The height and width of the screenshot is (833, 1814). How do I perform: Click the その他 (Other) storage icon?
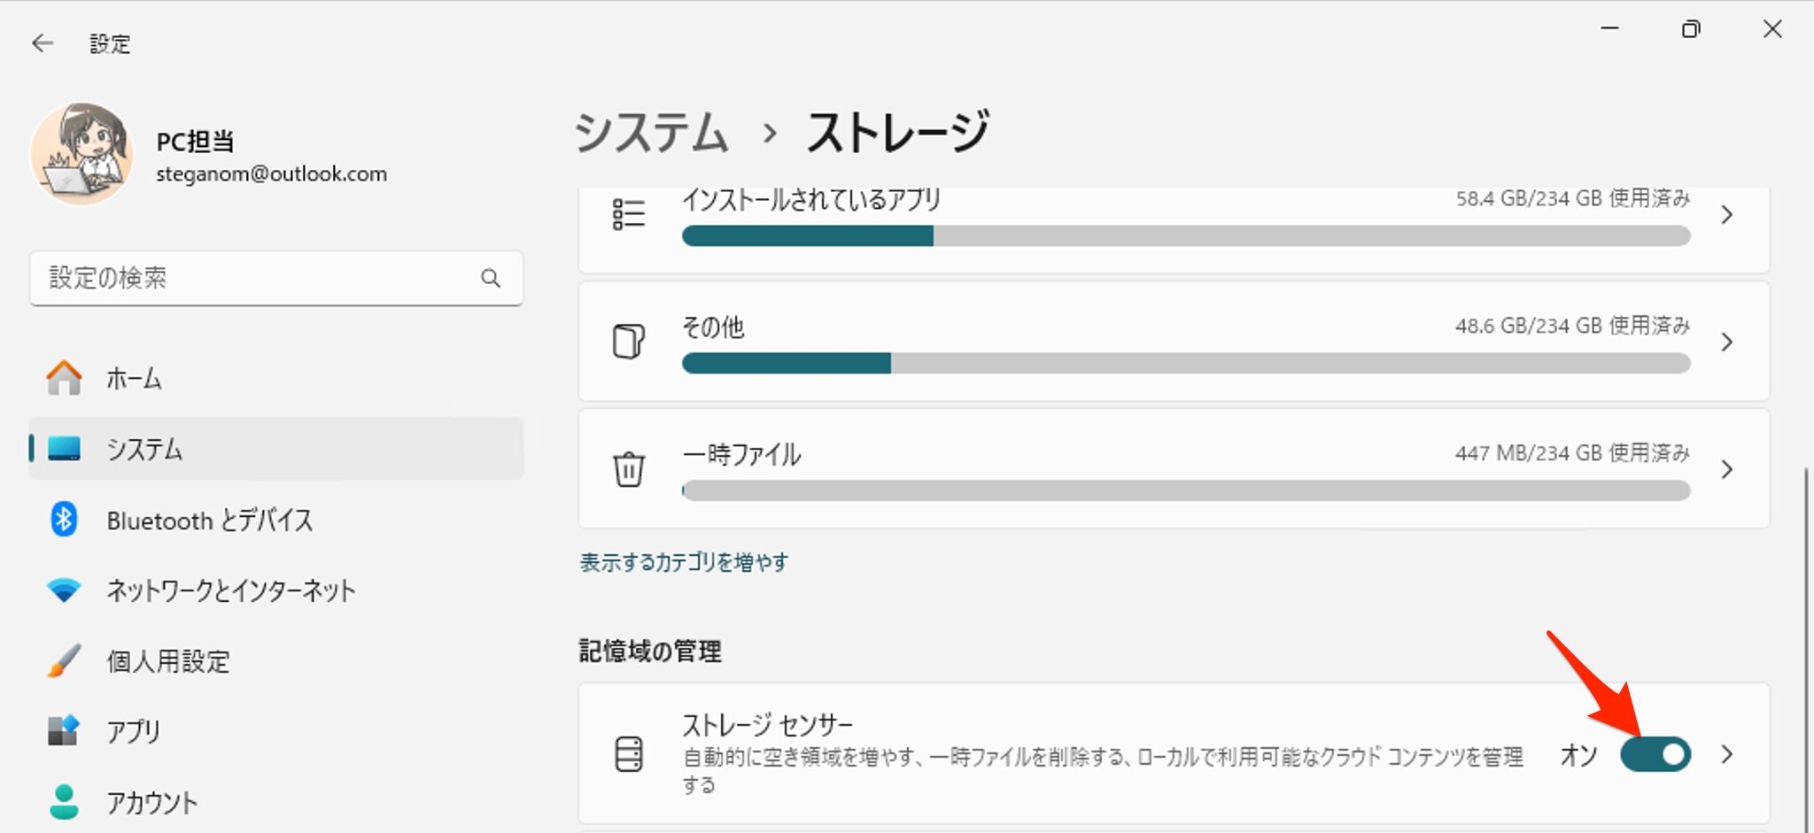pyautogui.click(x=629, y=342)
